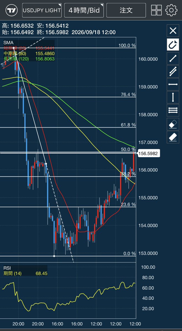Toggle the magnet snap tool
Image resolution: width=182 pixels, height=331 pixels.
[173, 44]
